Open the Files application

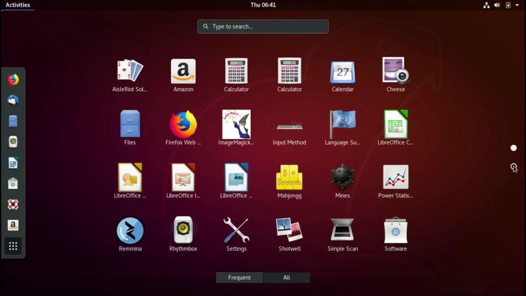coord(130,125)
